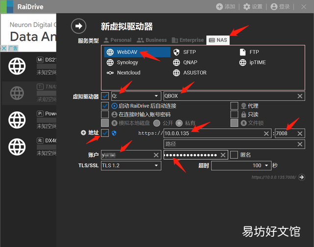Close the advertisement with X icon
The image size is (314, 247).
(x=4, y=48)
